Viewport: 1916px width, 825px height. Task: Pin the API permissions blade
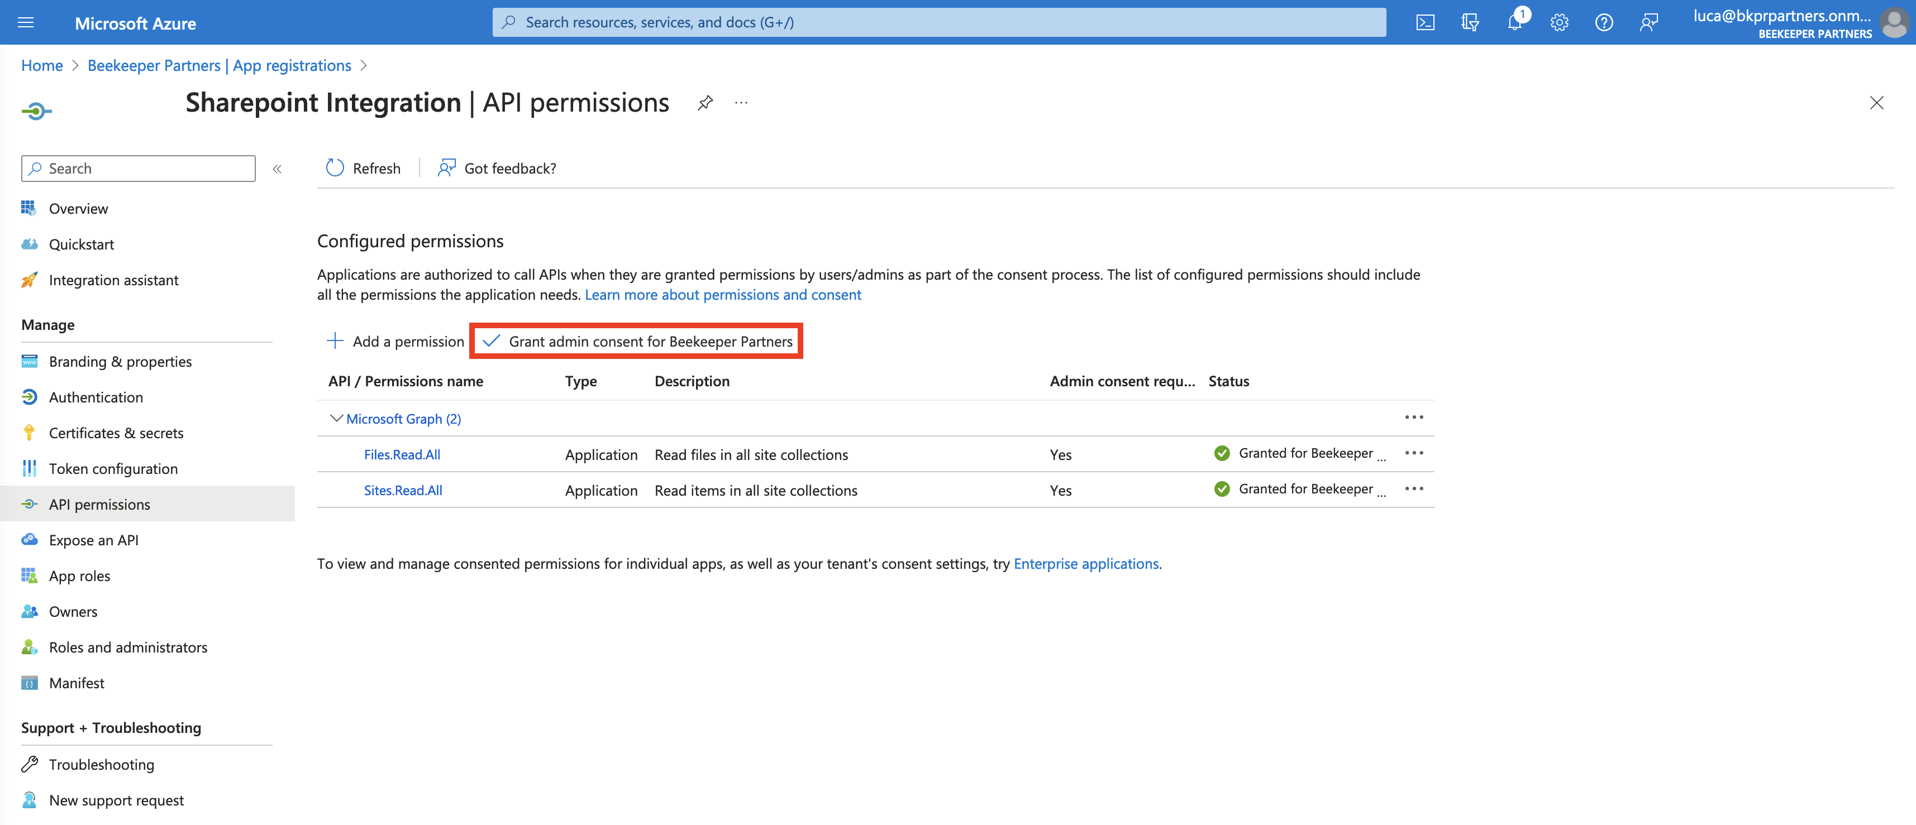tap(704, 103)
